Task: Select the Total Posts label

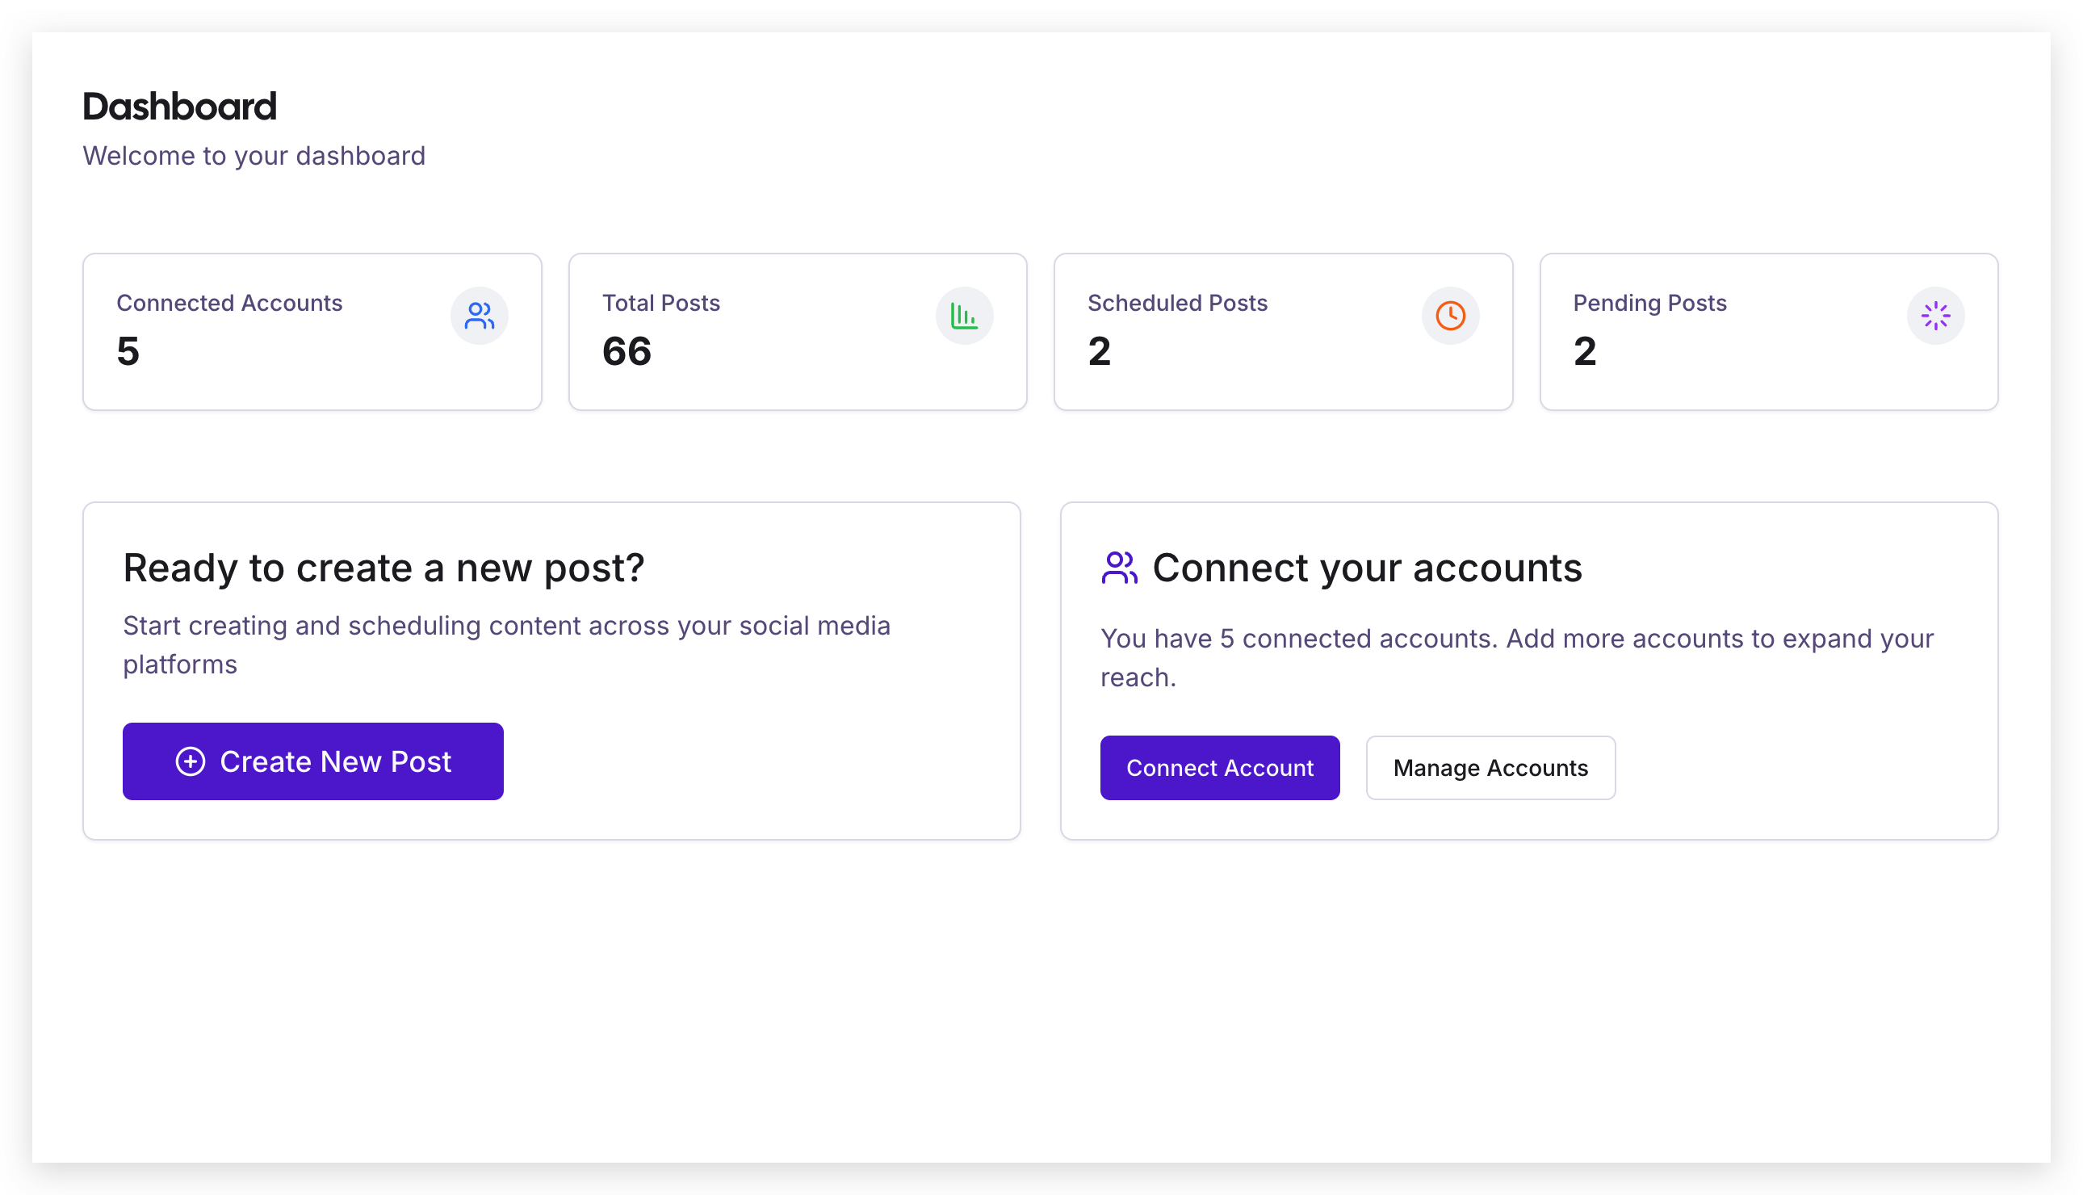Action: click(661, 303)
